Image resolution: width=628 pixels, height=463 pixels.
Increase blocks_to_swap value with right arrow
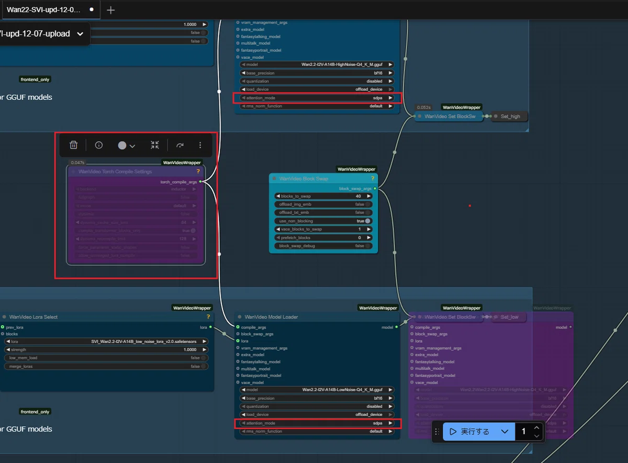click(x=368, y=196)
